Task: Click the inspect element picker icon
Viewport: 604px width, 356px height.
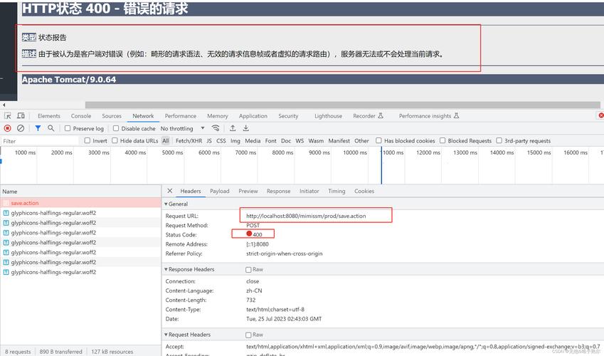Action: (x=8, y=116)
